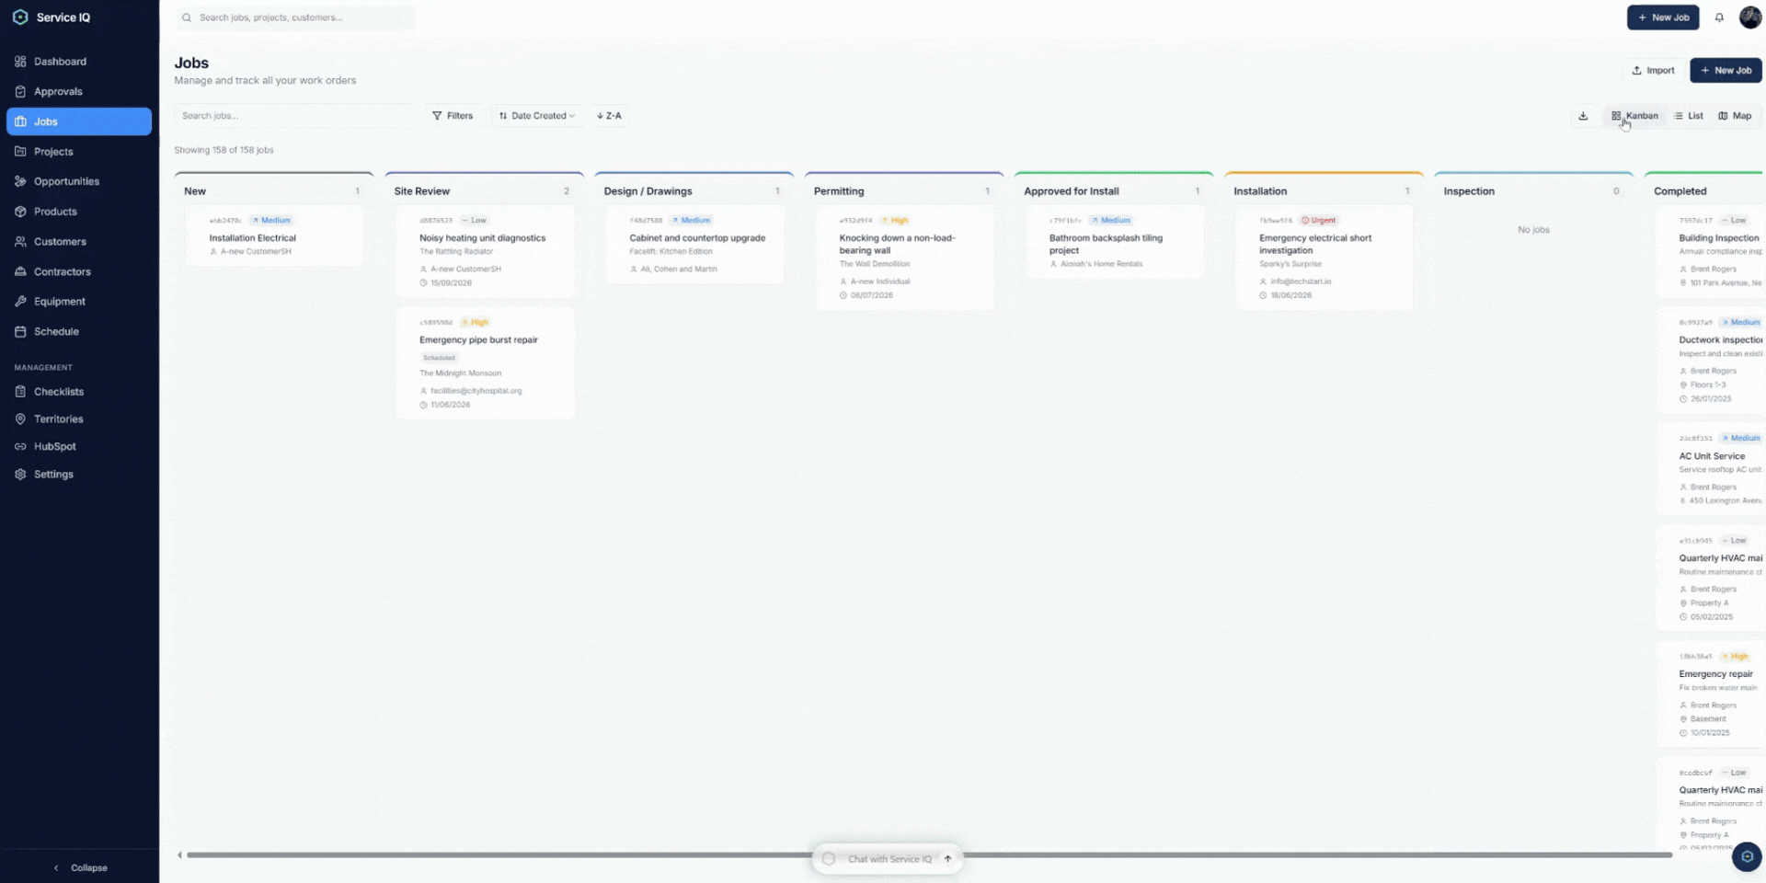Screen dimensions: 1766x883
Task: Open the AC Unit Service card
Action: [x=1711, y=468]
